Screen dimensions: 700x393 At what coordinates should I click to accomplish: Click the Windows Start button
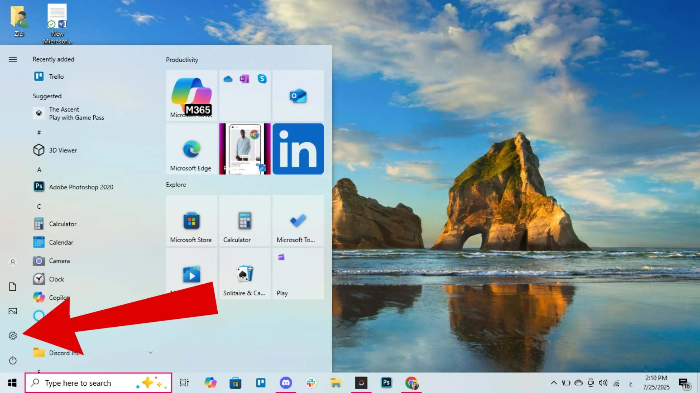pos(12,383)
